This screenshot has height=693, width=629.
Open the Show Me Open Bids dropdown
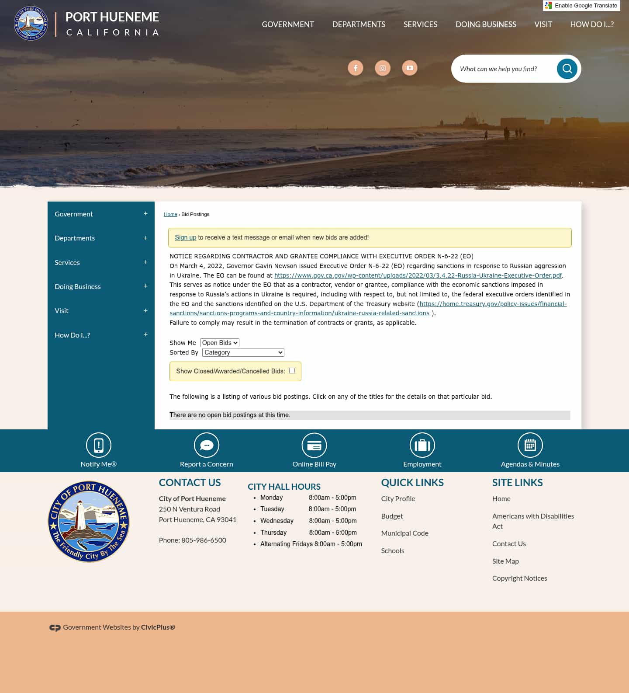click(x=220, y=343)
